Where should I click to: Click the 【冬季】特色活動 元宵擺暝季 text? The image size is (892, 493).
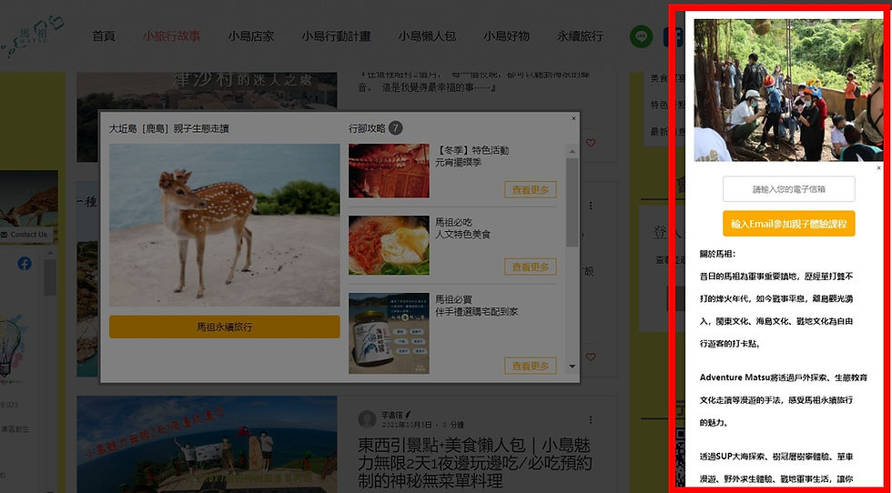(472, 156)
